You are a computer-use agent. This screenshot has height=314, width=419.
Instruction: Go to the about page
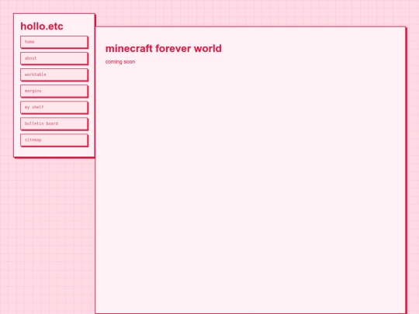(x=54, y=58)
